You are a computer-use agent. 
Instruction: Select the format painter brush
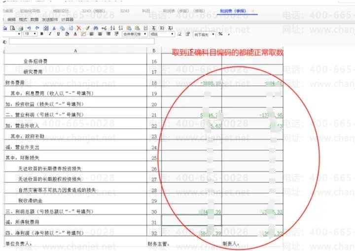click(x=87, y=28)
